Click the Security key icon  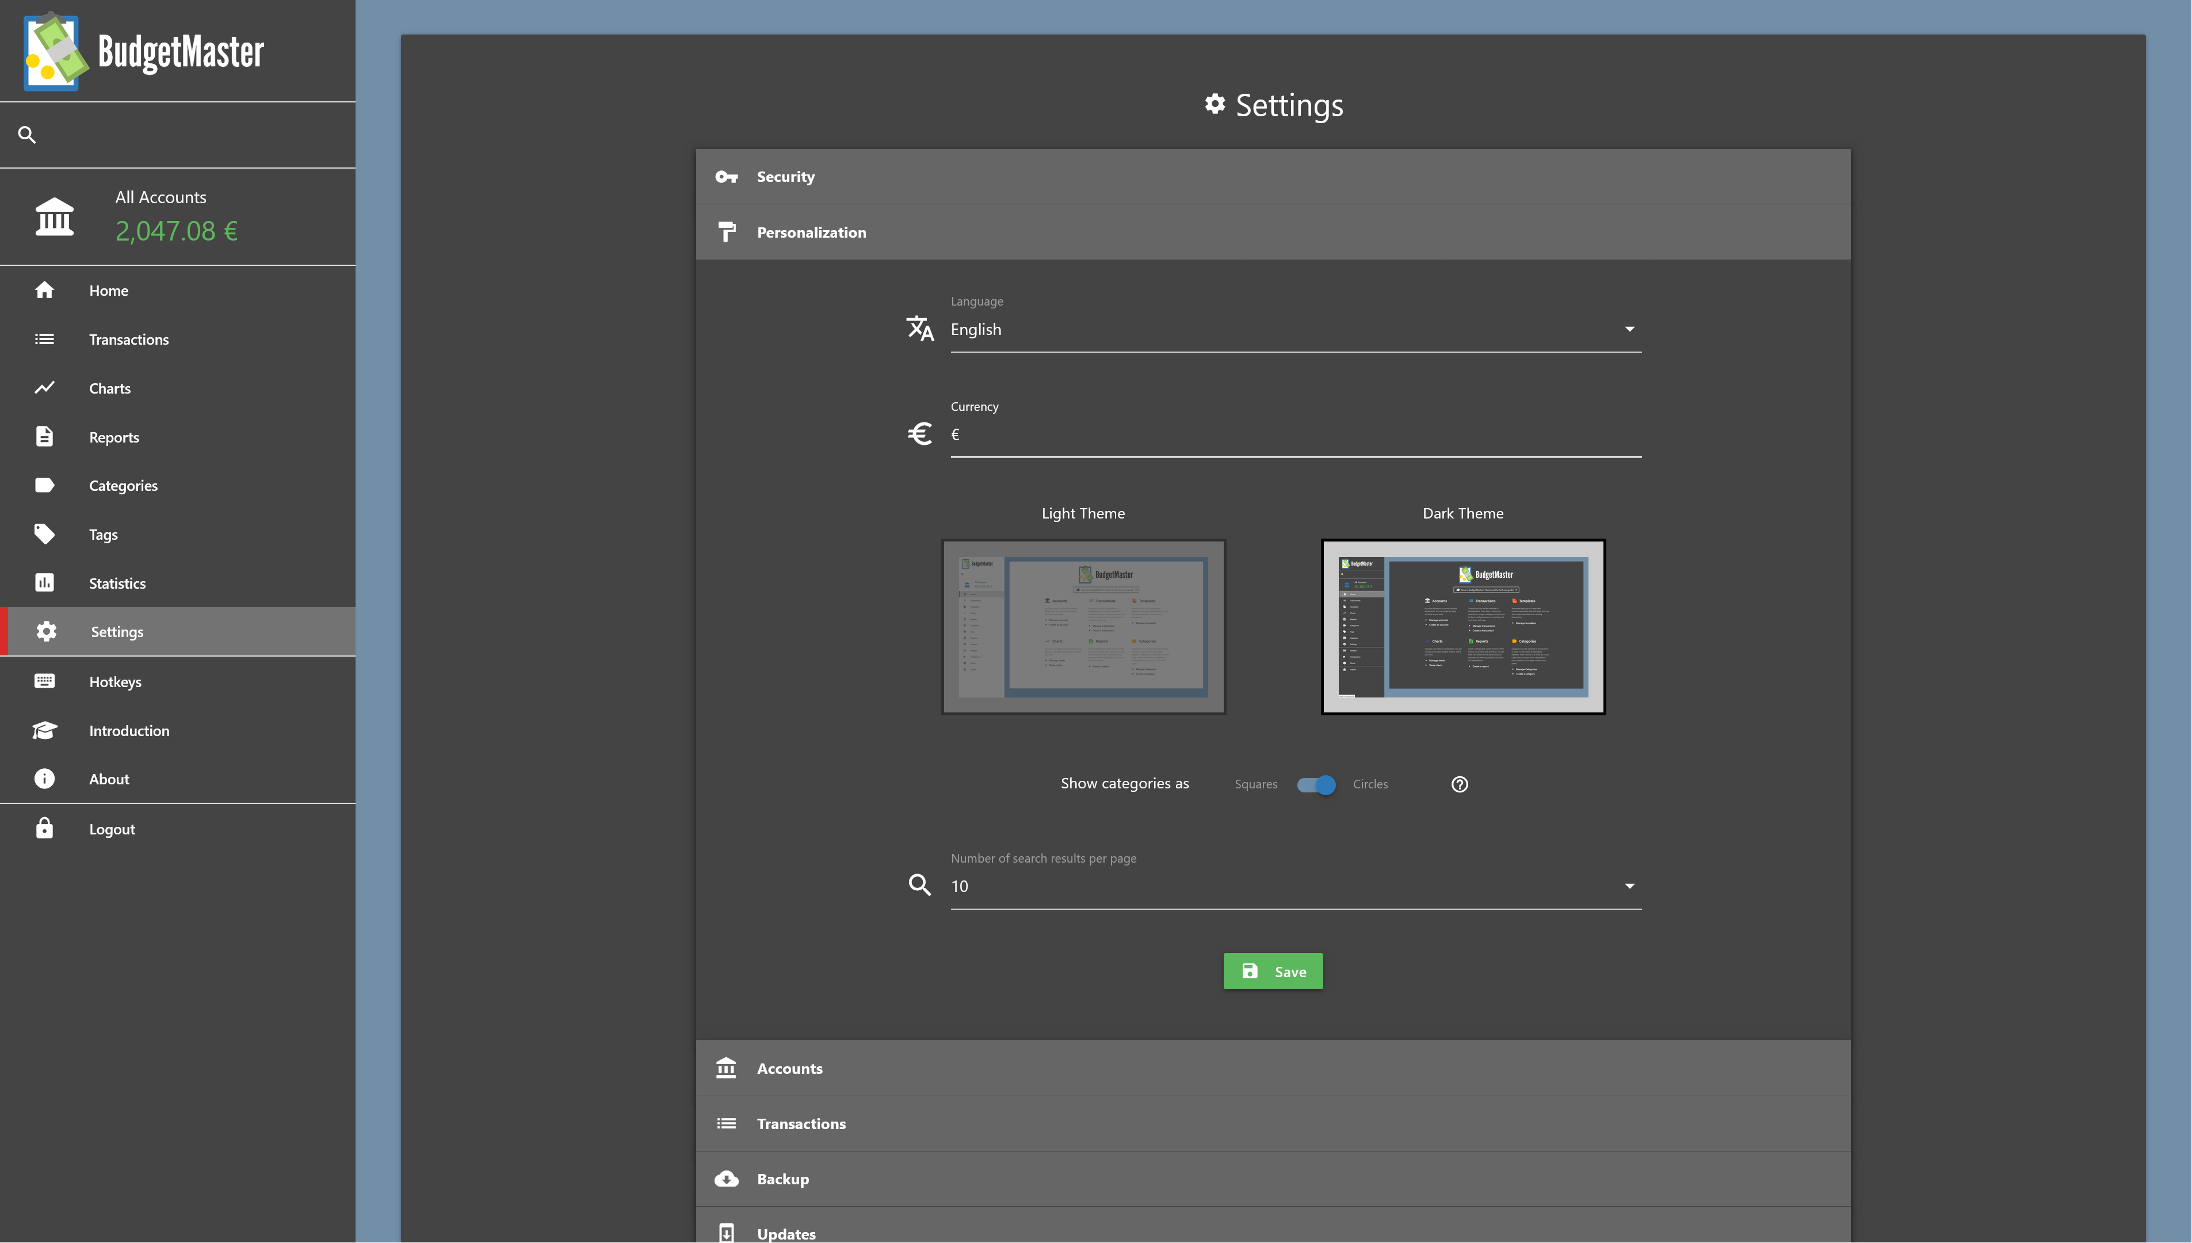tap(726, 177)
